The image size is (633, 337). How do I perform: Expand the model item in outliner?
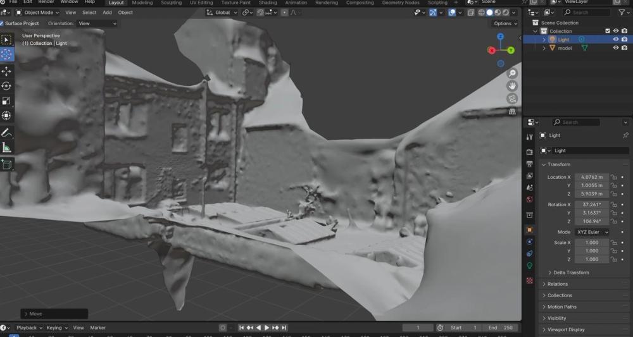544,48
